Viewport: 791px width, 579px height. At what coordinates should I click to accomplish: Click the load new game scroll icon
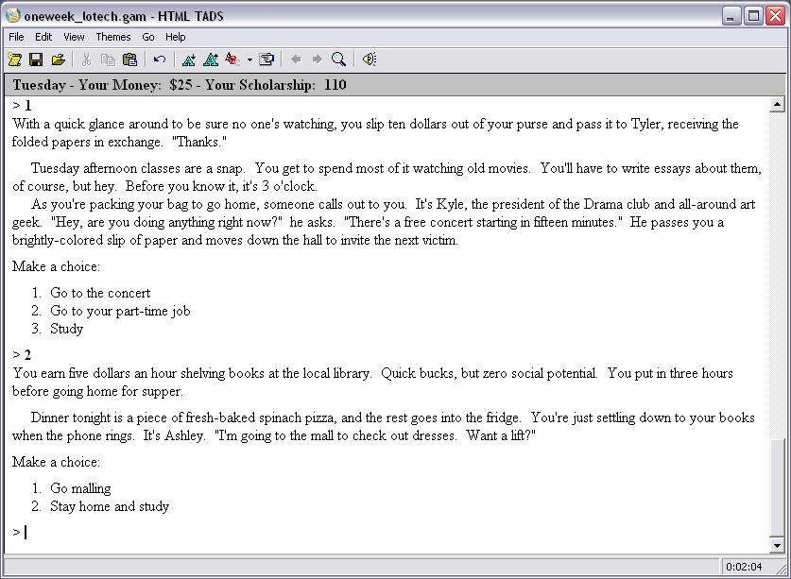coord(14,60)
